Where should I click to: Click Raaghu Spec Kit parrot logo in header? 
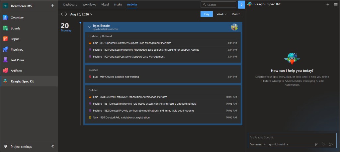pos(250,4)
